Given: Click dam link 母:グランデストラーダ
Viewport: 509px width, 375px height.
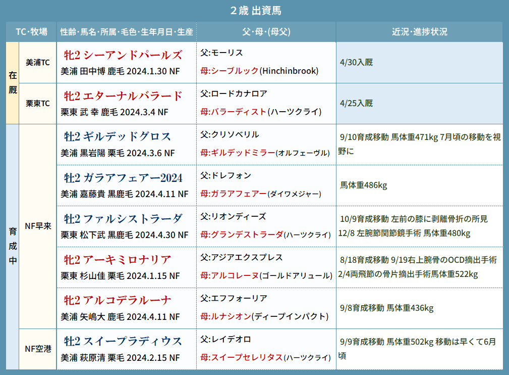Looking at the screenshot, I should pyautogui.click(x=242, y=235).
